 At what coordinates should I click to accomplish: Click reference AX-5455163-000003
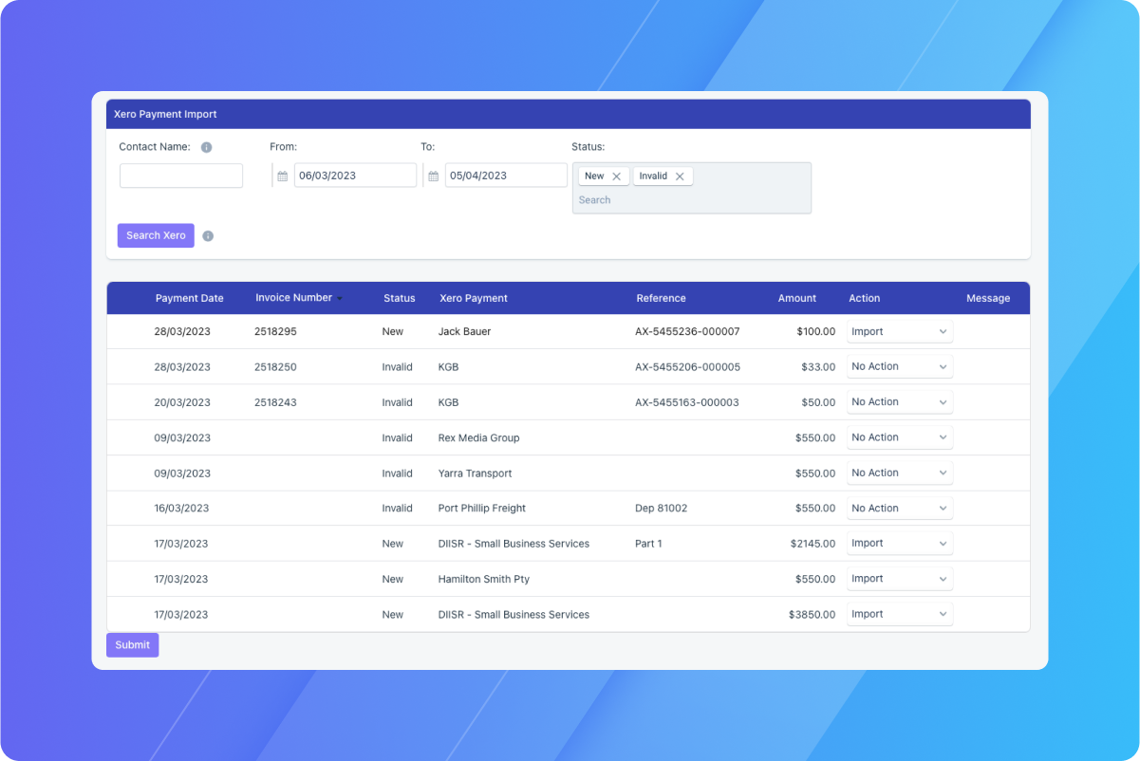pyautogui.click(x=687, y=402)
